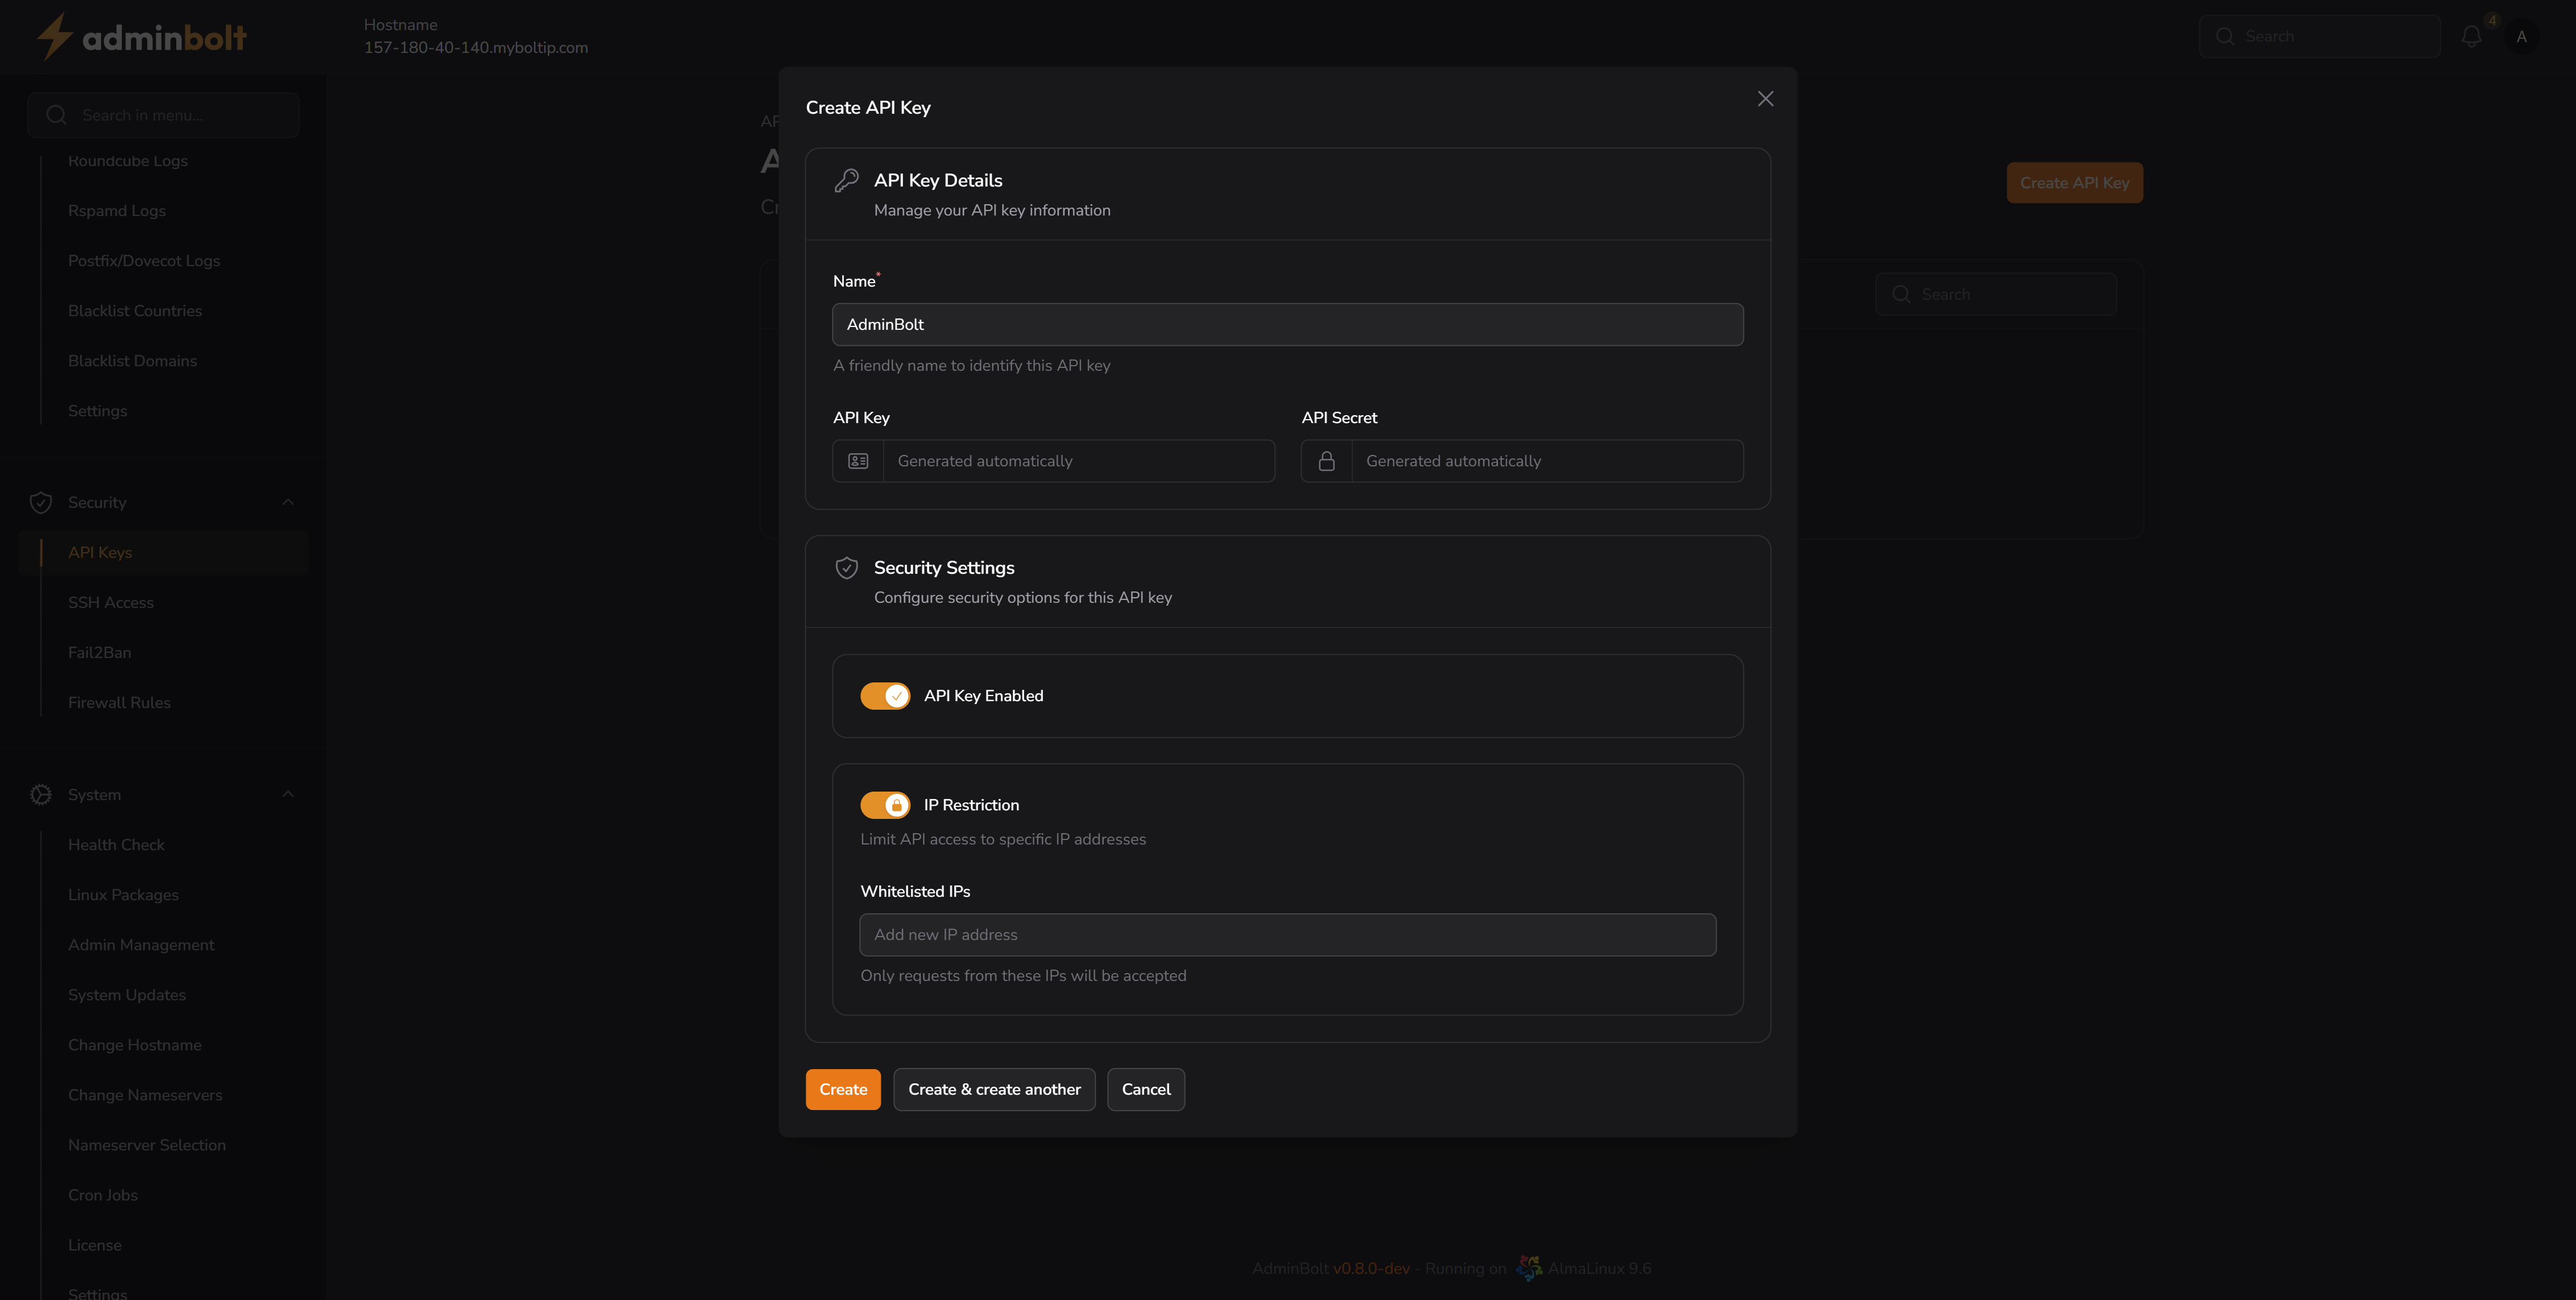2576x1300 pixels.
Task: Click the Add new IP address field
Action: (1287, 934)
